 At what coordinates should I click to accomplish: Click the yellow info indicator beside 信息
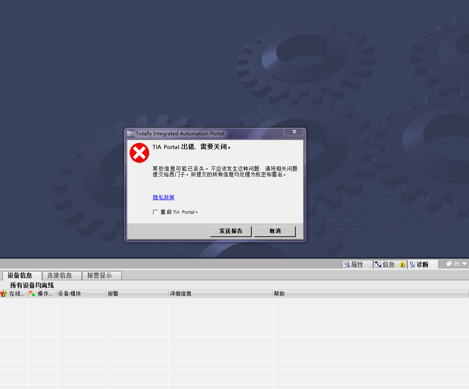tap(402, 264)
